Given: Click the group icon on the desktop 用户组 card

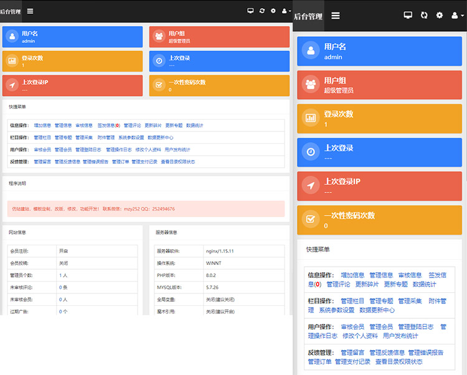Looking at the screenshot, I should click(x=159, y=37).
